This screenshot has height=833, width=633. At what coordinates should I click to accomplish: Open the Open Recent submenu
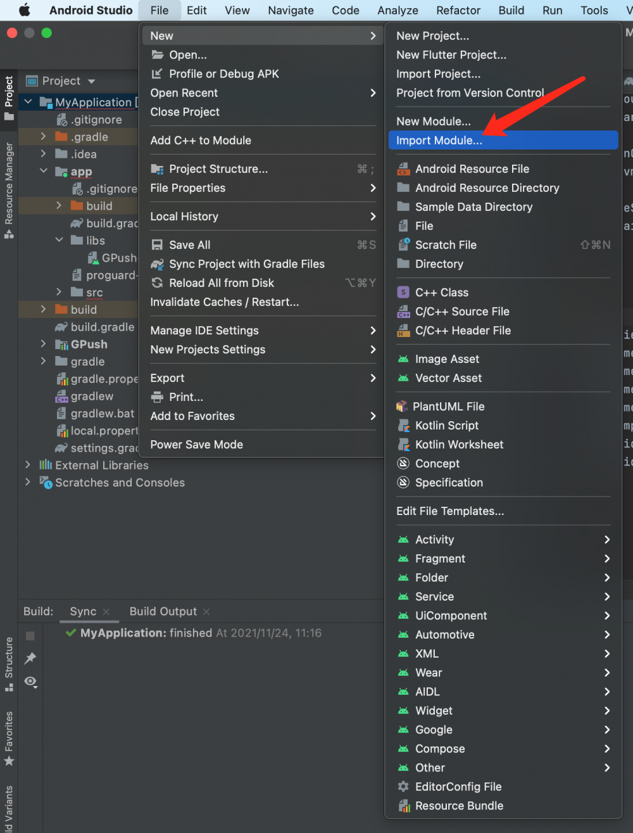(x=262, y=92)
